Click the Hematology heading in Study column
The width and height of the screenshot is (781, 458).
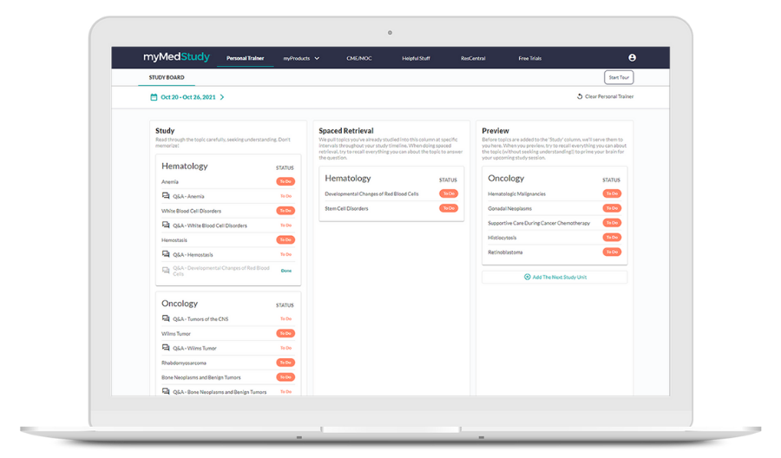tap(184, 167)
